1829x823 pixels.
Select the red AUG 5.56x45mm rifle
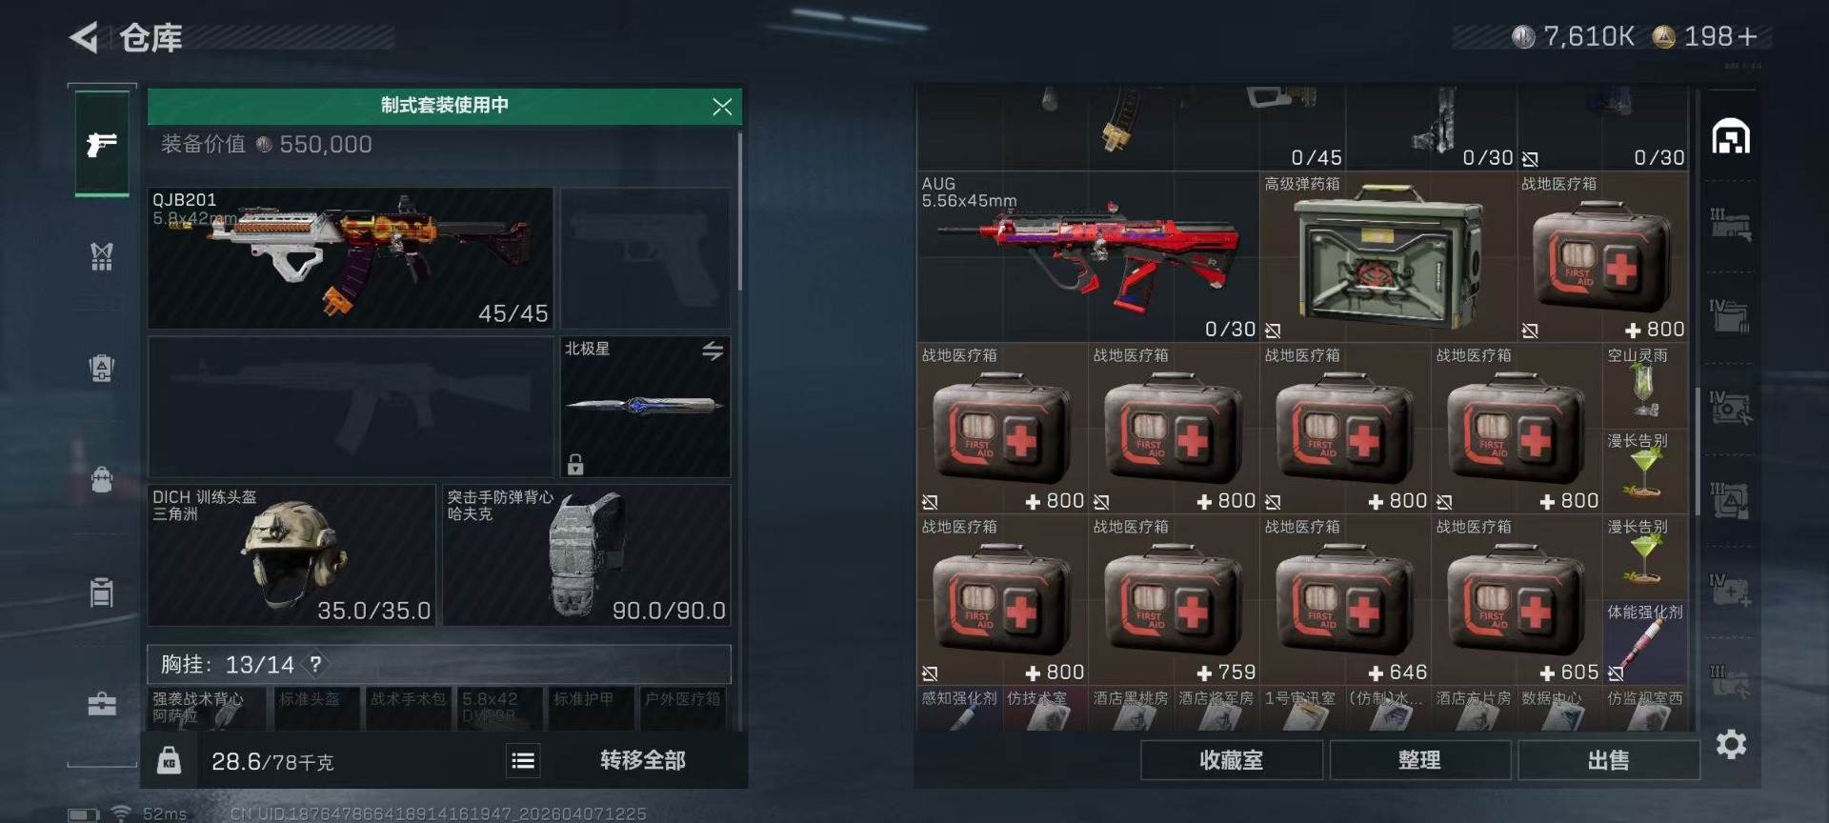click(1088, 257)
